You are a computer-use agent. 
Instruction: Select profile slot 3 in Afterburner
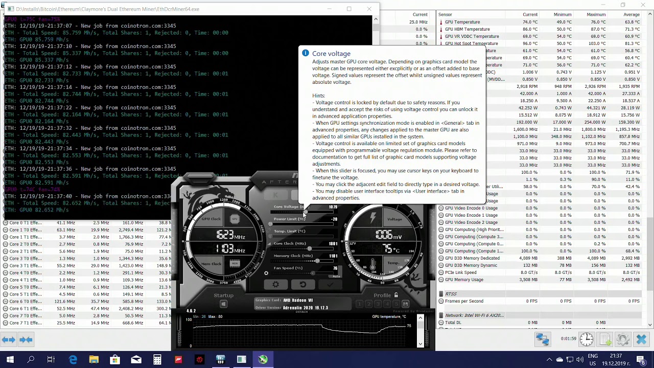click(378, 304)
